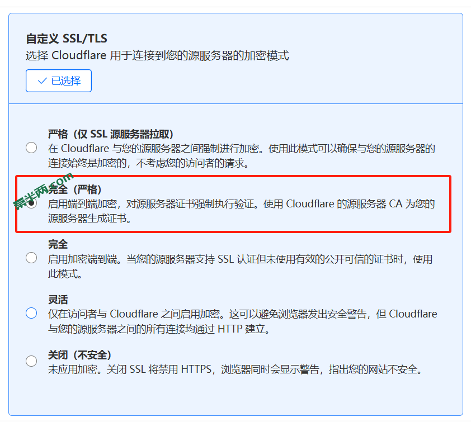
Task: Click the 严格（仅 SSL 源服务器拉取）option title
Action: pyautogui.click(x=111, y=134)
